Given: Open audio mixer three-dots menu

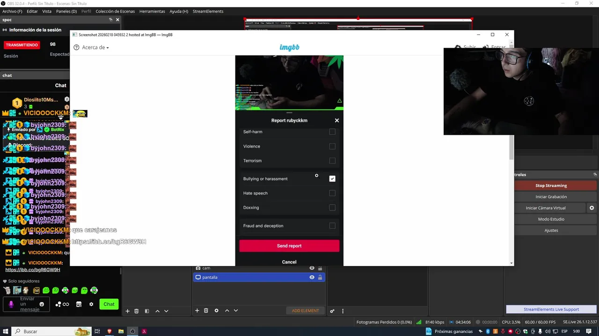Looking at the screenshot, I should pos(343,311).
